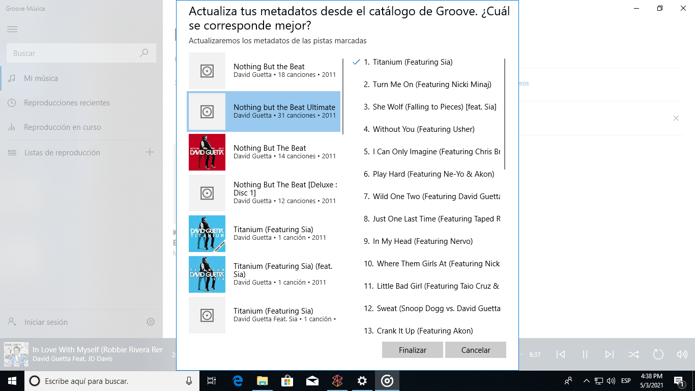Image resolution: width=695 pixels, height=391 pixels.
Task: Open Mi música section
Action: click(81, 78)
